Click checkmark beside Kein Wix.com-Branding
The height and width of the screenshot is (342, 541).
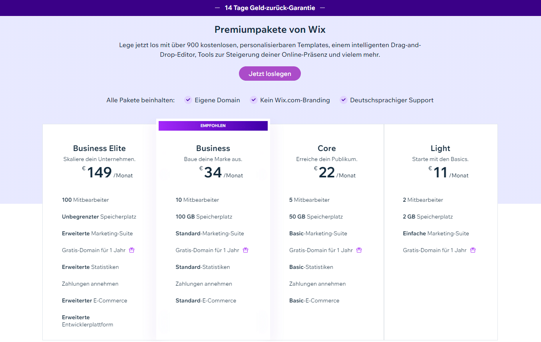tap(253, 100)
